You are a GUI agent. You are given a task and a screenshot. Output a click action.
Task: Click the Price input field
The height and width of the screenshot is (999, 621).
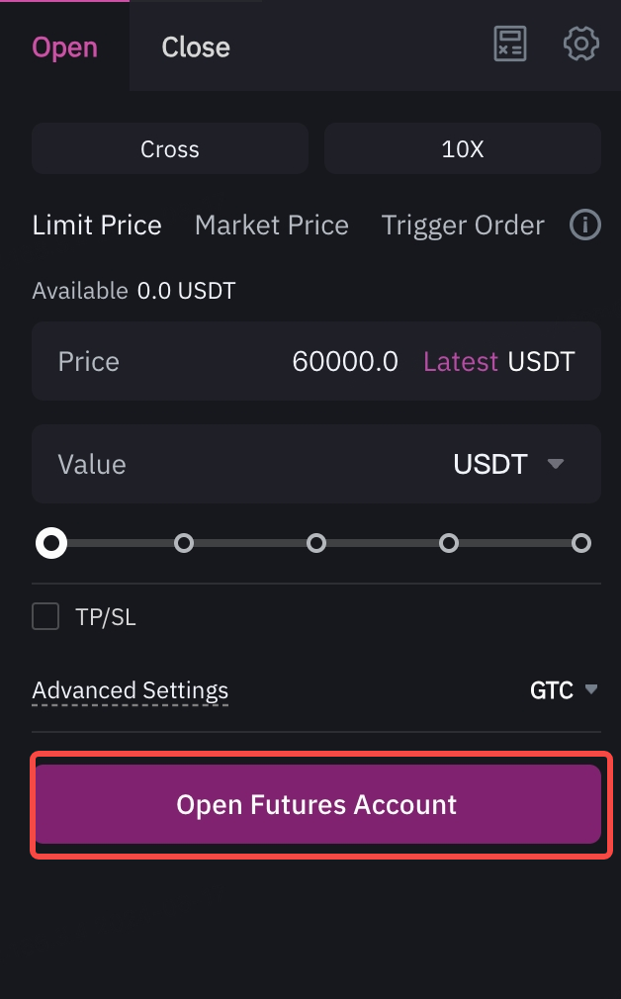[316, 361]
